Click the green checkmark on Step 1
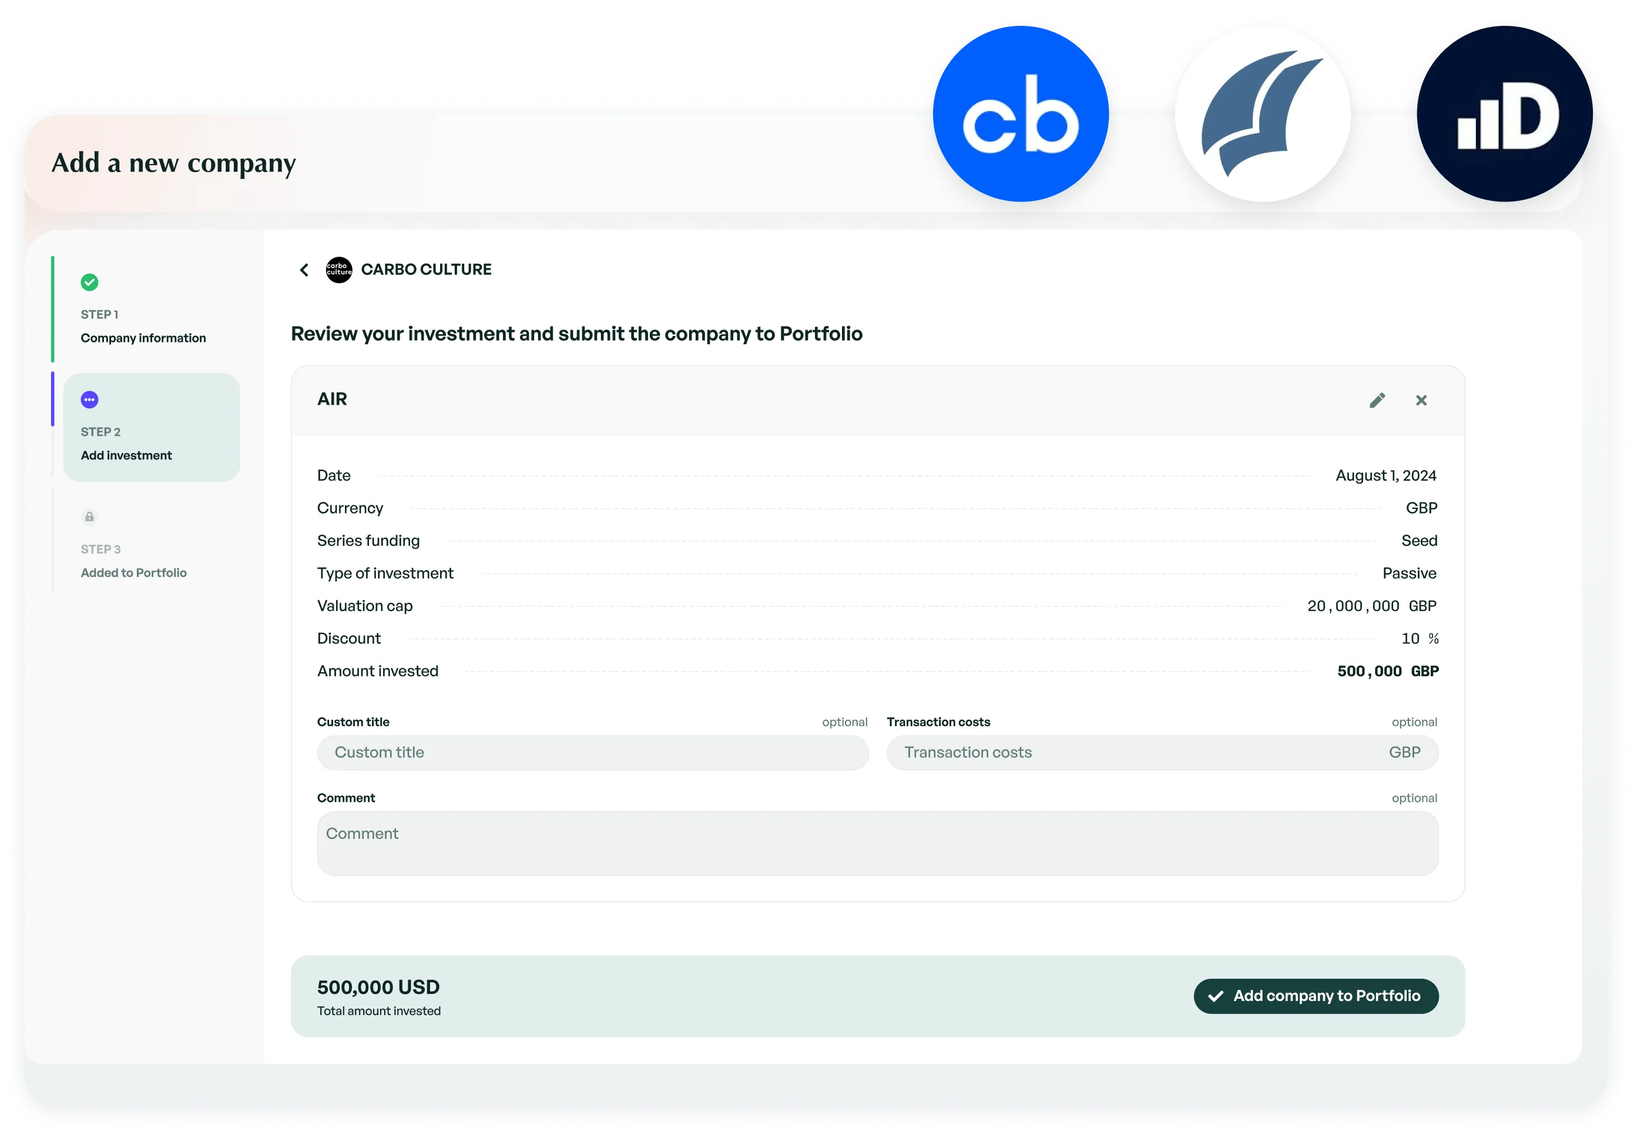 (x=89, y=281)
